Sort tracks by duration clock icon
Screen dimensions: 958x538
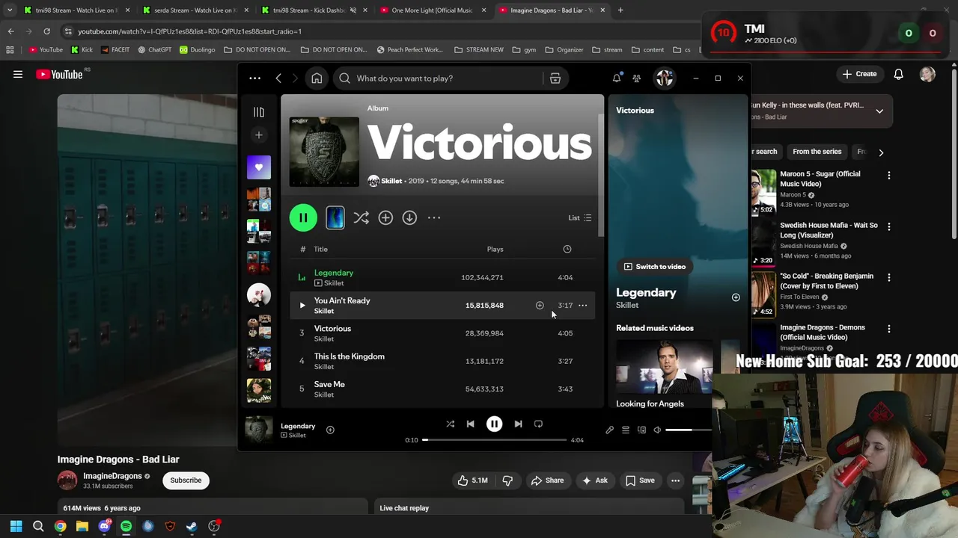click(567, 249)
